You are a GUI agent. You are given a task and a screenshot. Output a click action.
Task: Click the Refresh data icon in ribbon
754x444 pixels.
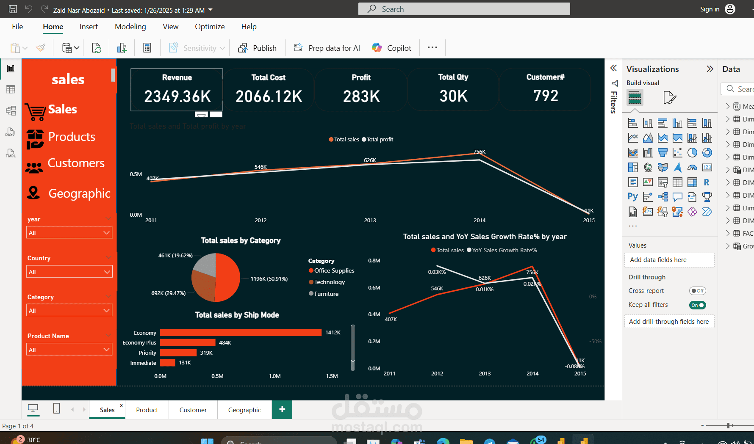97,48
